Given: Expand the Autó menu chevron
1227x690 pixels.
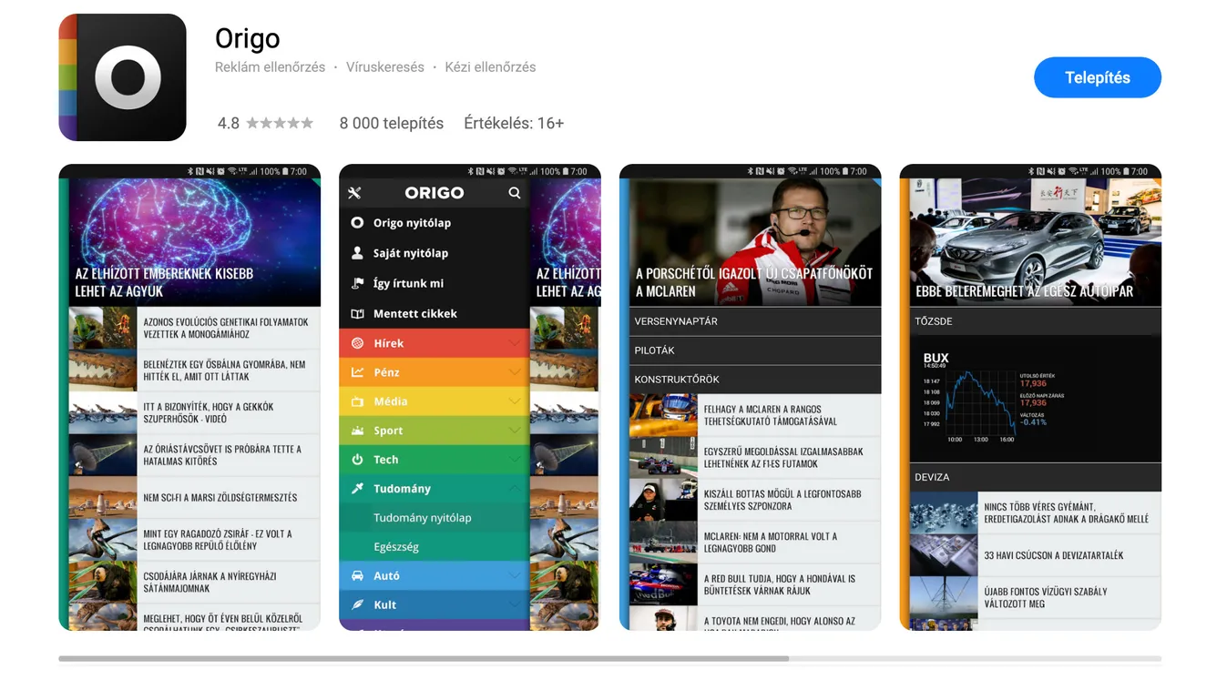Looking at the screenshot, I should (x=515, y=575).
